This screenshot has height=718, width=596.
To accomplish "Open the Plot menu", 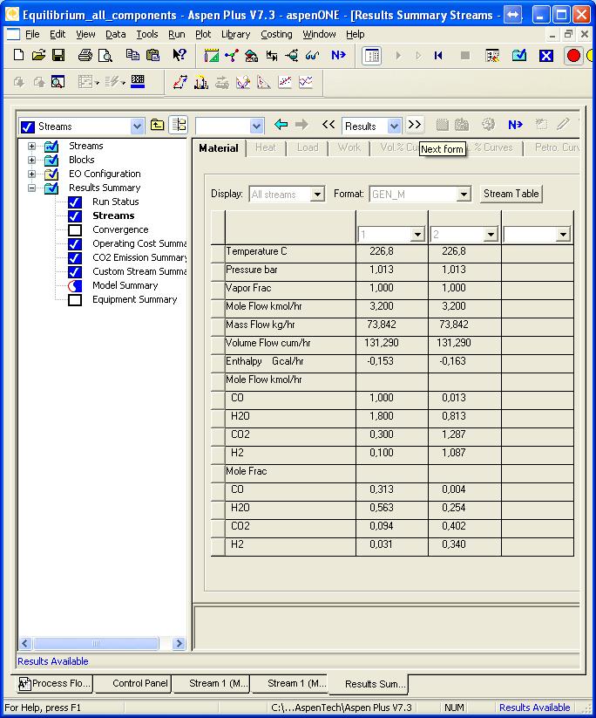I will (x=203, y=34).
